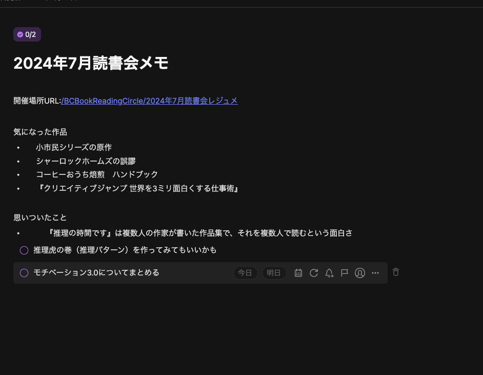483x375 pixels.
Task: Set task priority with the flag icon
Action: (x=345, y=273)
